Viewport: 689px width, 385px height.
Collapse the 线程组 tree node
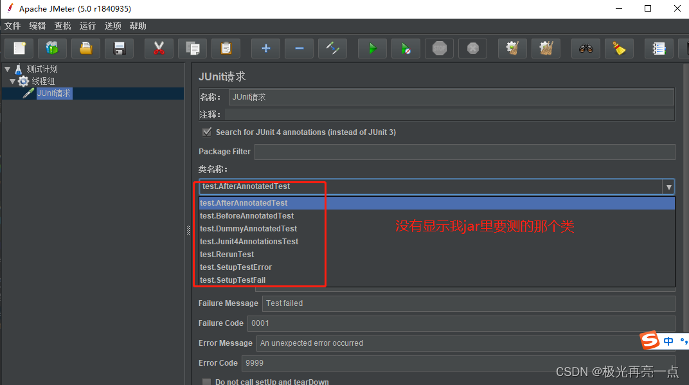point(14,80)
